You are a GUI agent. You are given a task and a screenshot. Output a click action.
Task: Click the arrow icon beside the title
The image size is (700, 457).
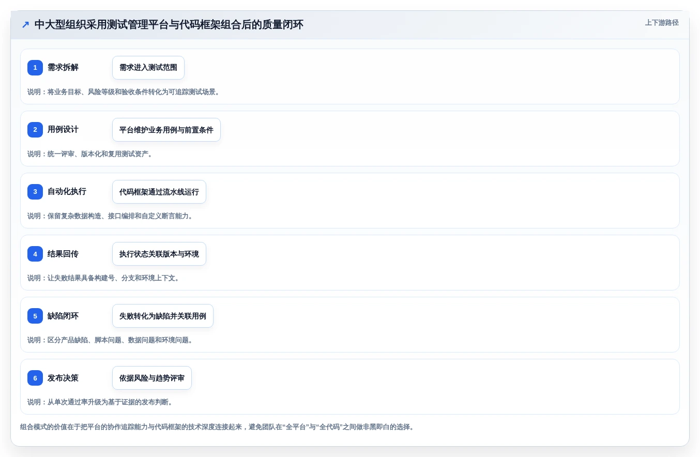click(x=25, y=25)
